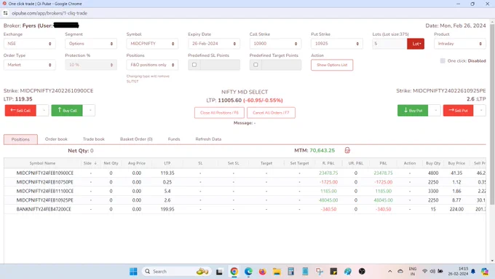Viewport: 495px width, 279px height.
Task: Click Close All Positions / F6
Action: (x=219, y=113)
